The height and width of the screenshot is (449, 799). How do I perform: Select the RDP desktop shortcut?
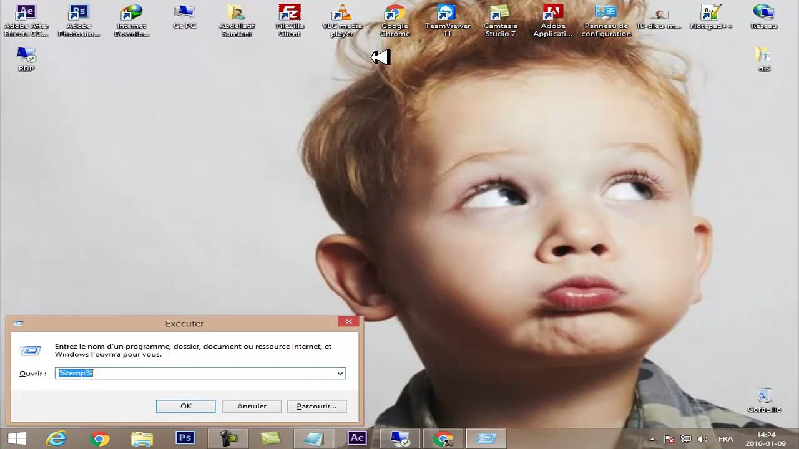coord(26,59)
